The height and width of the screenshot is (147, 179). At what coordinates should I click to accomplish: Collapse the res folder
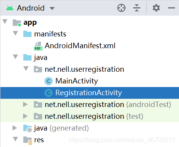tap(15, 139)
